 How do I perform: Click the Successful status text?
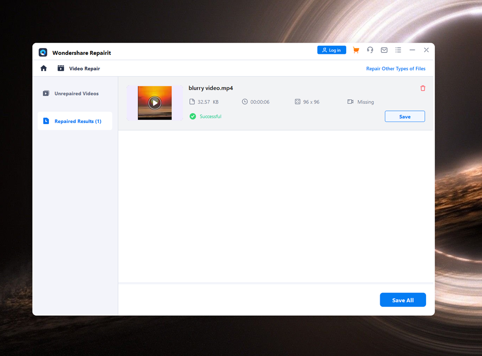click(x=211, y=116)
